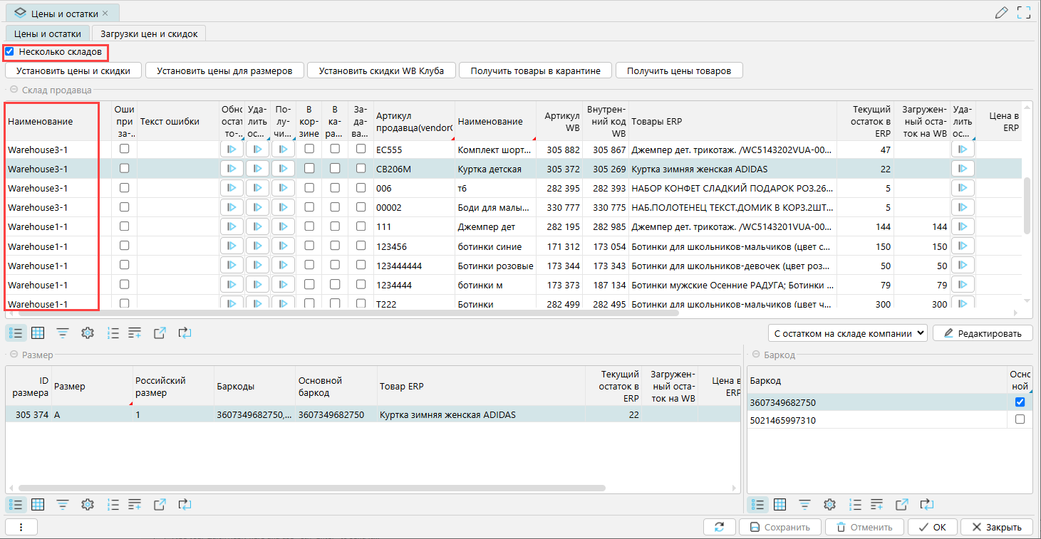Run the По-лу-чи... action for article 006

283,188
